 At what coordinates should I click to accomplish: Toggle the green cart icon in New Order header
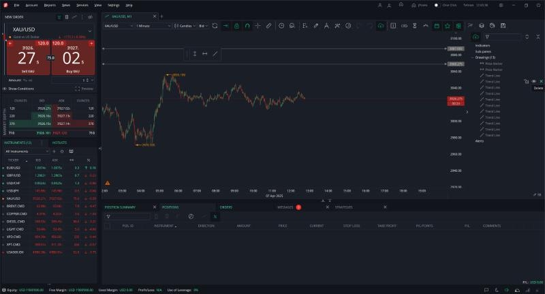[59, 16]
